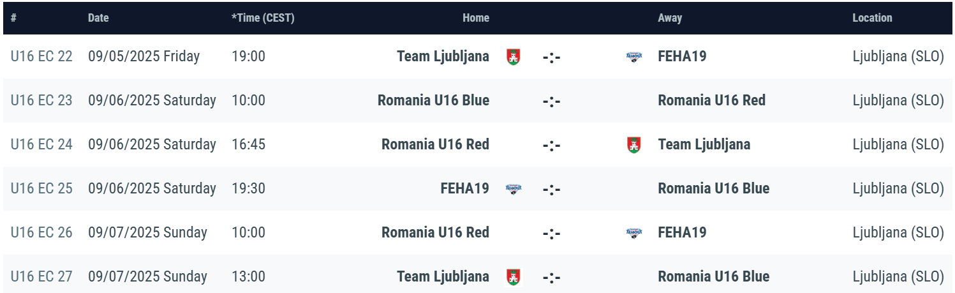Click the *Time (CEST) column header
The width and height of the screenshot is (955, 293).
pyautogui.click(x=263, y=18)
